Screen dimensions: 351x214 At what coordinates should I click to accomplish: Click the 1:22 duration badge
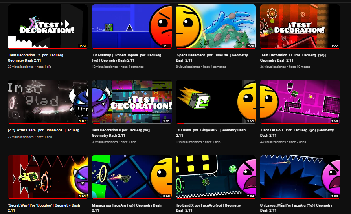(334, 46)
